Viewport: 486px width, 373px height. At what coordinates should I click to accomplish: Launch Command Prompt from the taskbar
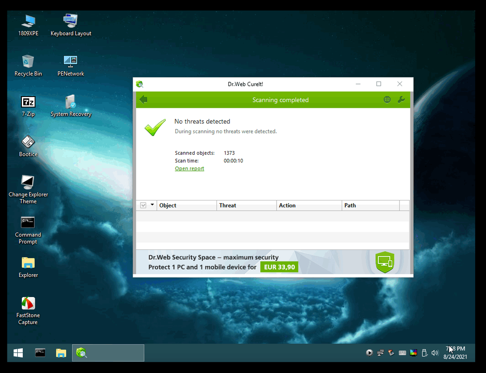(40, 352)
